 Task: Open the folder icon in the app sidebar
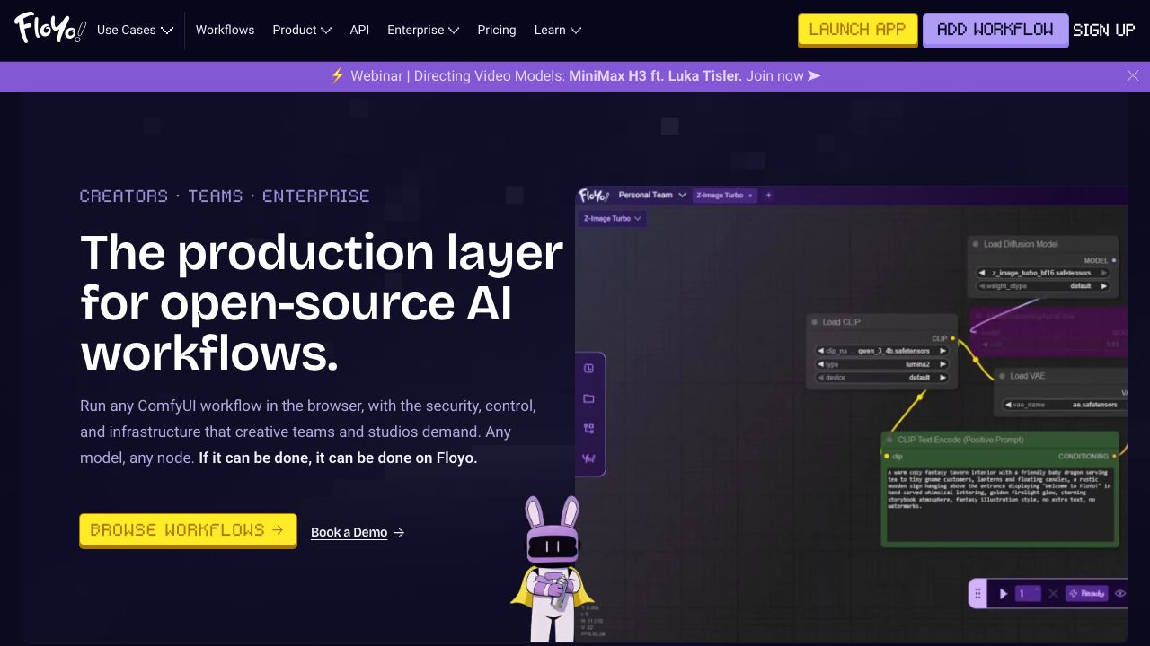point(588,398)
